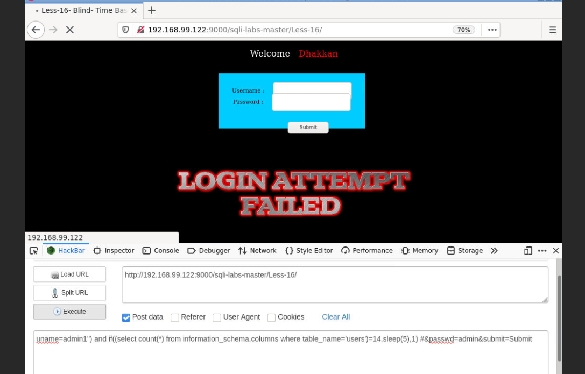Toggle responsive design mode icon

(528, 251)
